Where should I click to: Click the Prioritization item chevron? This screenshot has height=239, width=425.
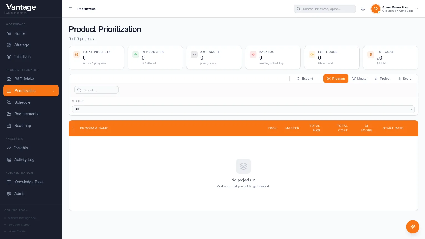coord(54,91)
